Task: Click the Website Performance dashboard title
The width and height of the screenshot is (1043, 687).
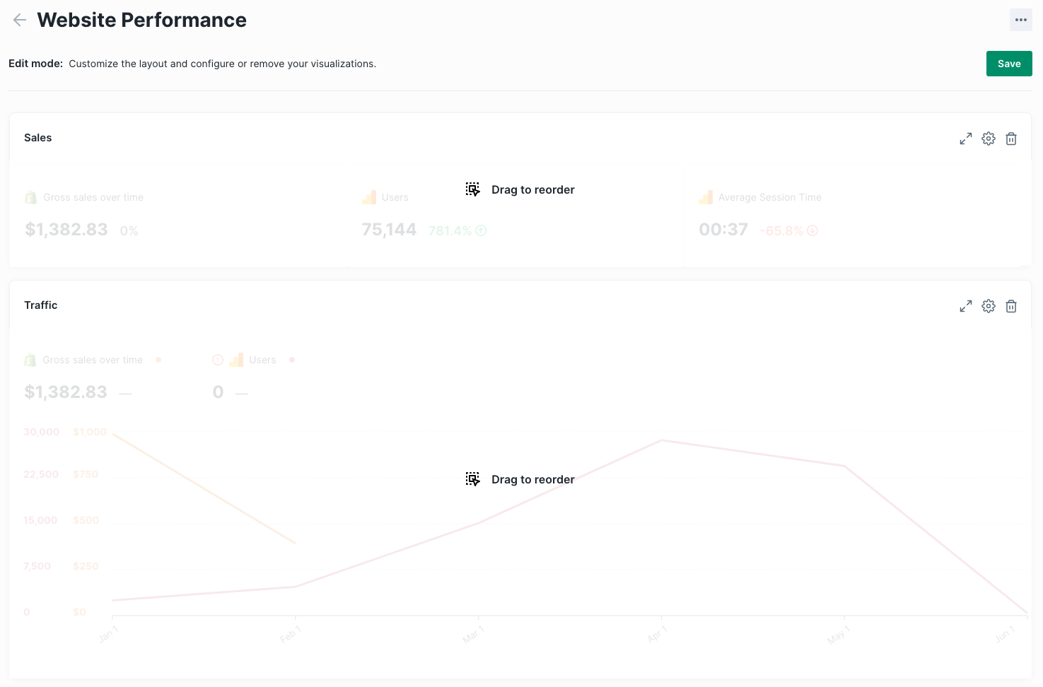Action: [141, 20]
